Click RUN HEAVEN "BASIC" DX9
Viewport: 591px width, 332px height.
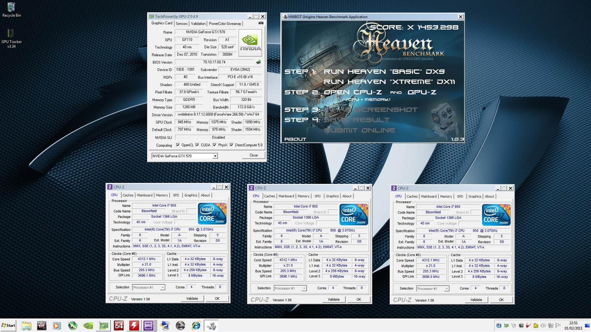point(384,72)
